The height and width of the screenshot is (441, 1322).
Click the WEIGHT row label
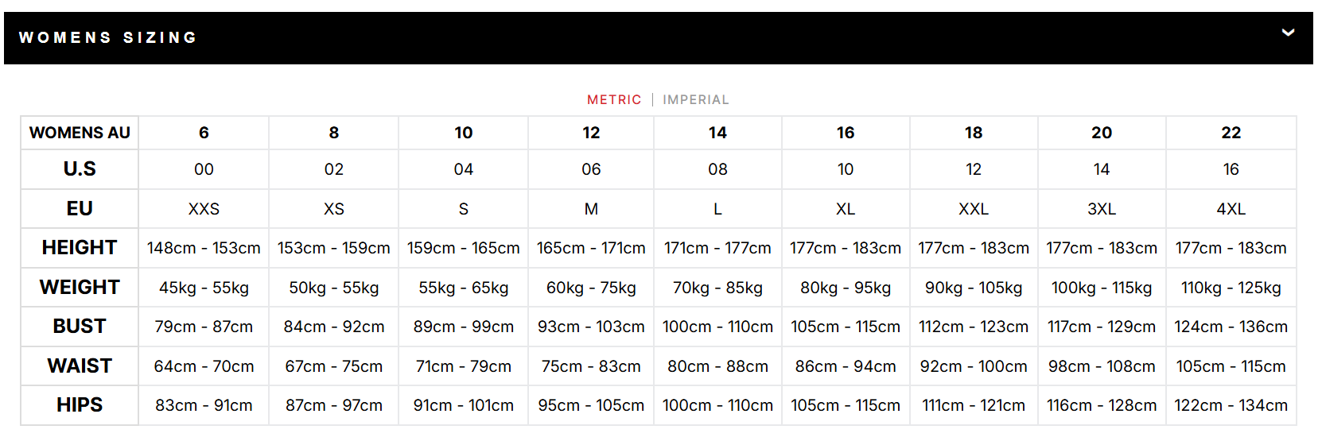80,287
